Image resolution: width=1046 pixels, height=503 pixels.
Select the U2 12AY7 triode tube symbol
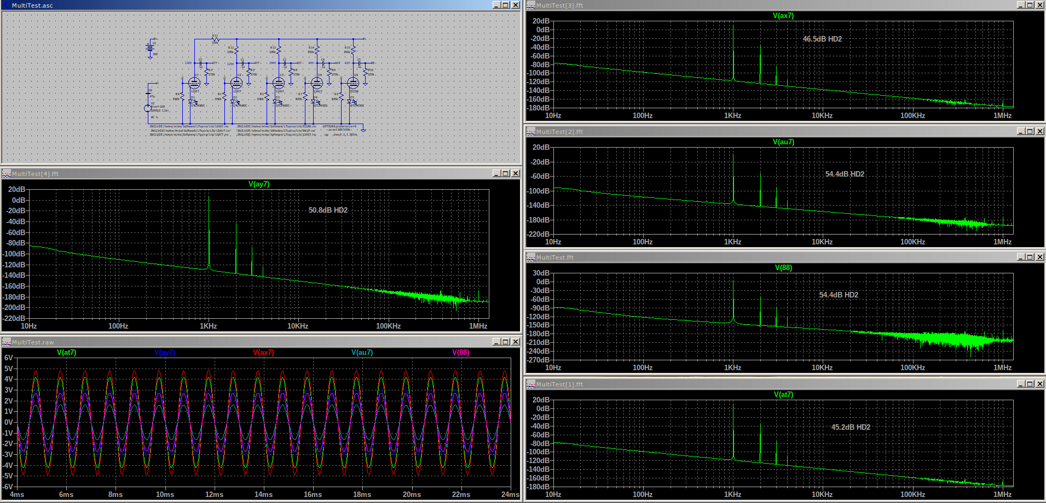236,83
